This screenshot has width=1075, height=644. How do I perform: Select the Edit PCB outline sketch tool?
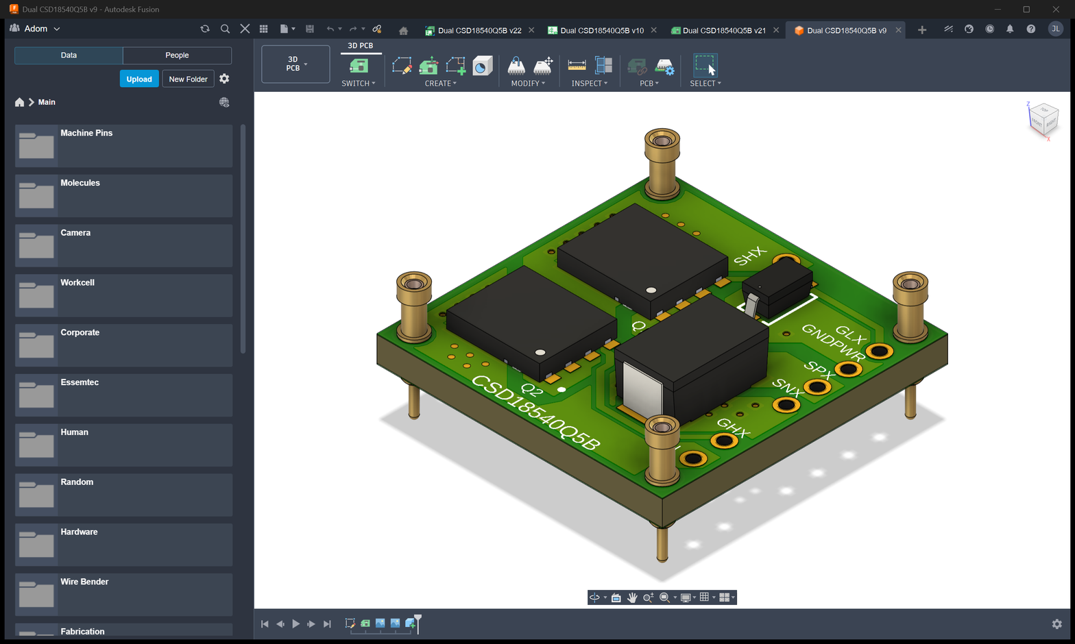[402, 66]
